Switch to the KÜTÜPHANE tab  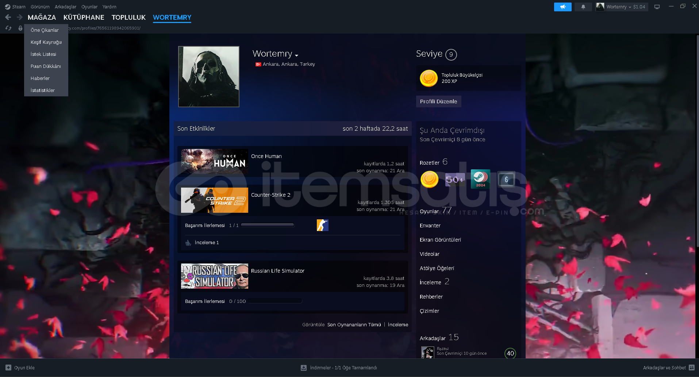click(x=84, y=17)
